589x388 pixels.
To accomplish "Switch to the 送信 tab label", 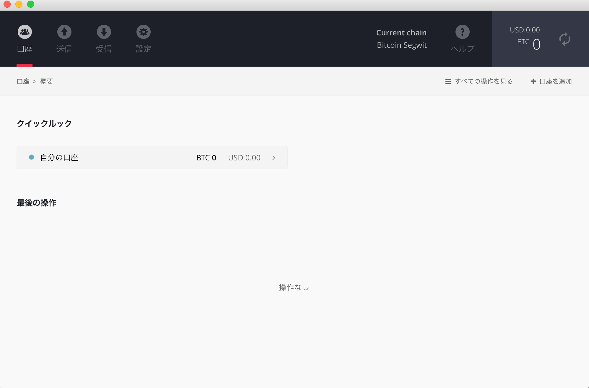I will [64, 49].
